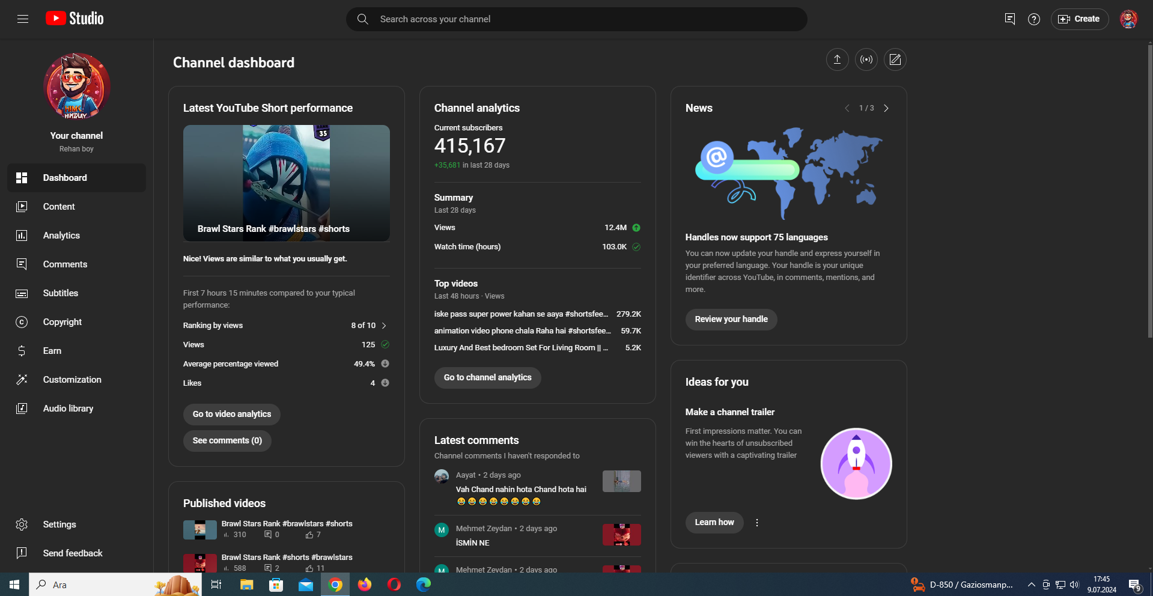The width and height of the screenshot is (1153, 596).
Task: Click video thumbnail beside 'İSMİN NE' comment
Action: click(621, 535)
